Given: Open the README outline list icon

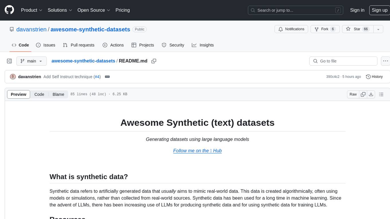Looking at the screenshot, I should point(381,94).
